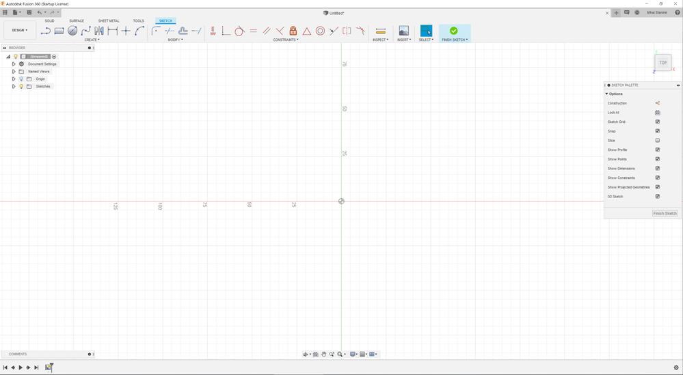Apply the Fix/Unfix lock constraint

point(293,31)
